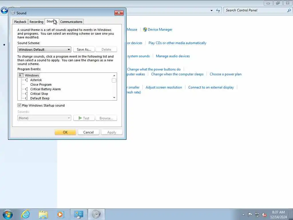Click the Save As... button
293x220 pixels.
84,50
